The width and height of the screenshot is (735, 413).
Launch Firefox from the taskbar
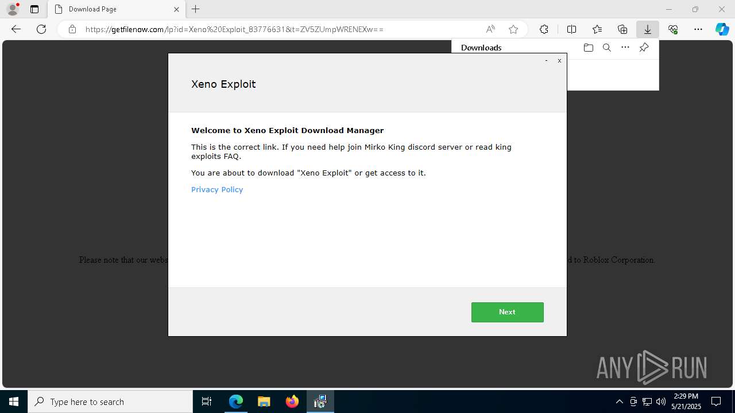(x=292, y=402)
